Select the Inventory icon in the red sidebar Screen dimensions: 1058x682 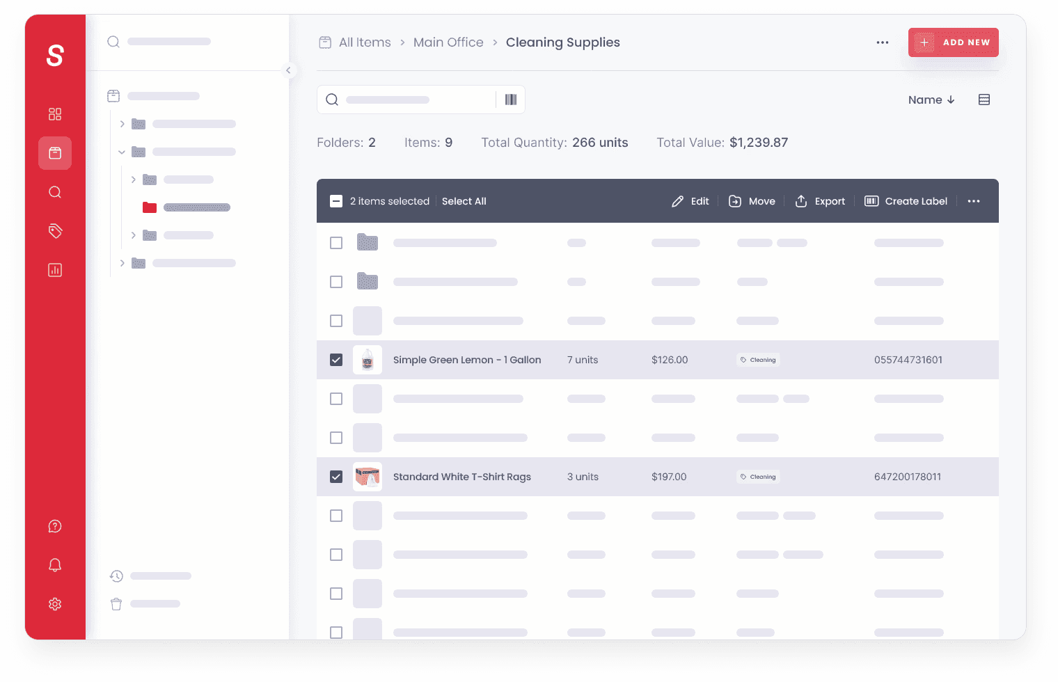click(x=55, y=153)
